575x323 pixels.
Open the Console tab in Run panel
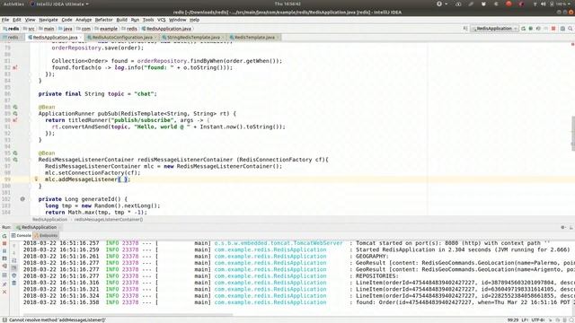(22, 235)
